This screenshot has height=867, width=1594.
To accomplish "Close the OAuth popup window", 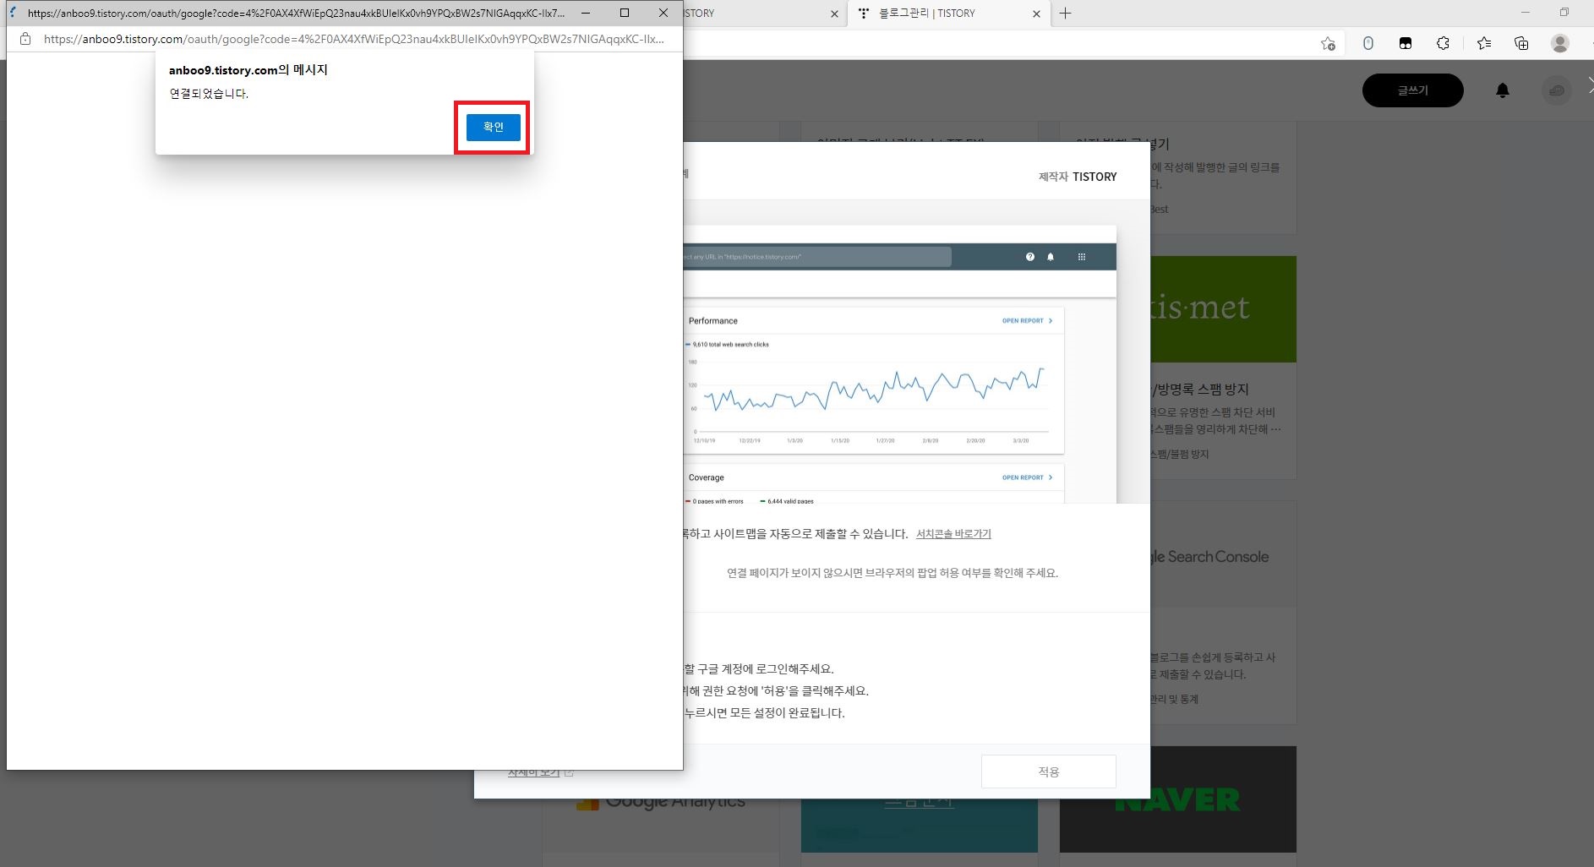I will click(x=663, y=13).
